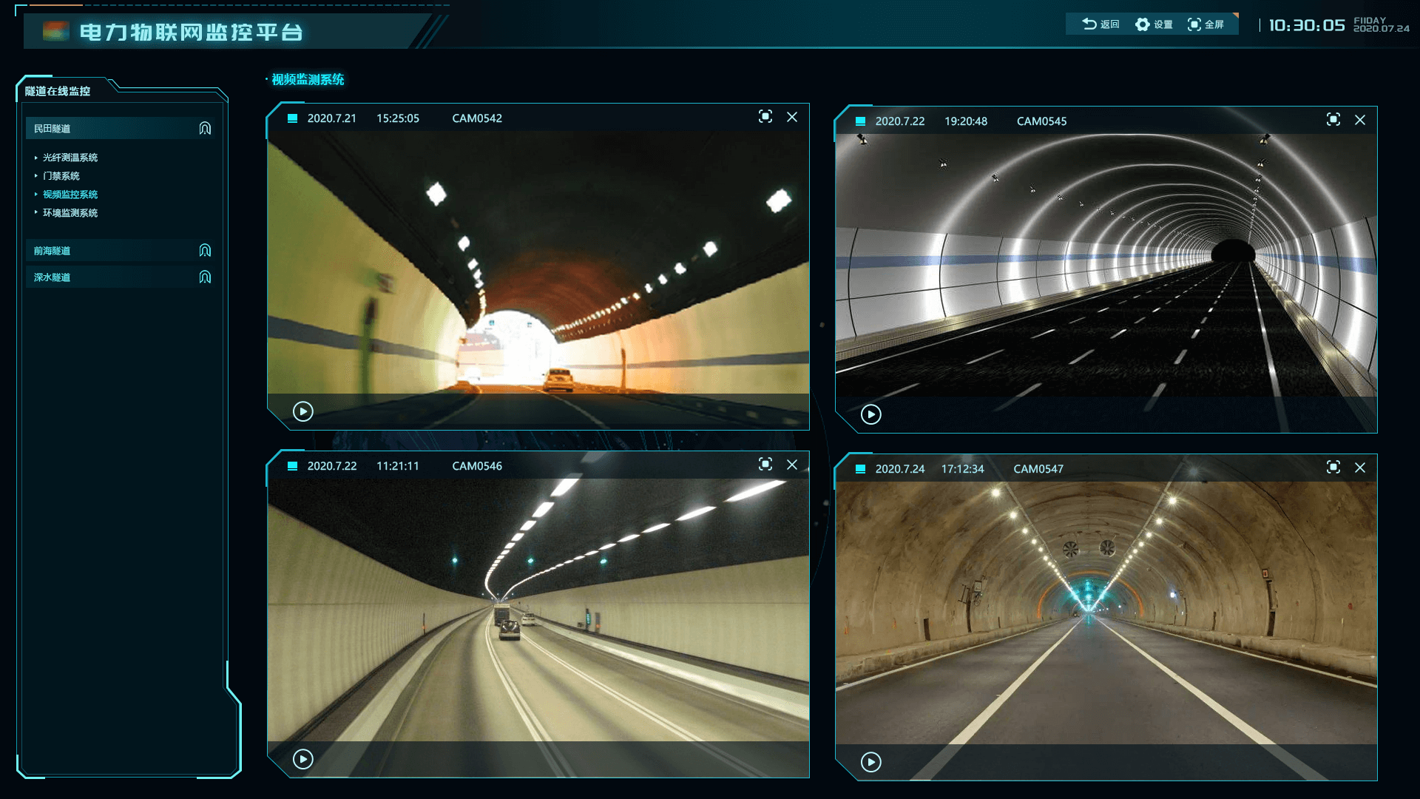Play the CAM0547 video feed
Screen dimensions: 1420x799
tap(871, 762)
